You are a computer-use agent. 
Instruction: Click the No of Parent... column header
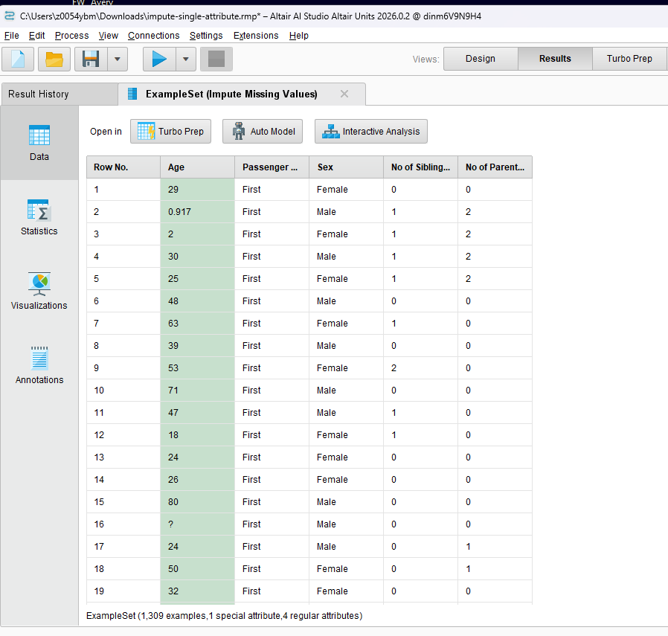(495, 167)
